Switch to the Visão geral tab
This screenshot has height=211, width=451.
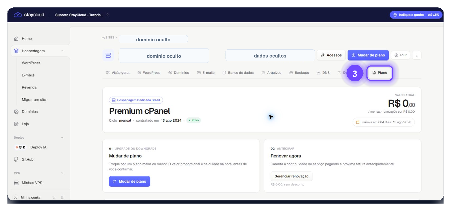click(118, 73)
